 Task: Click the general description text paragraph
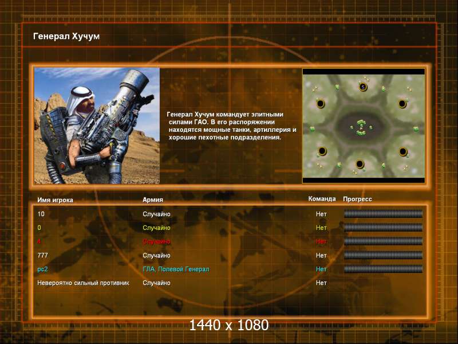[232, 126]
